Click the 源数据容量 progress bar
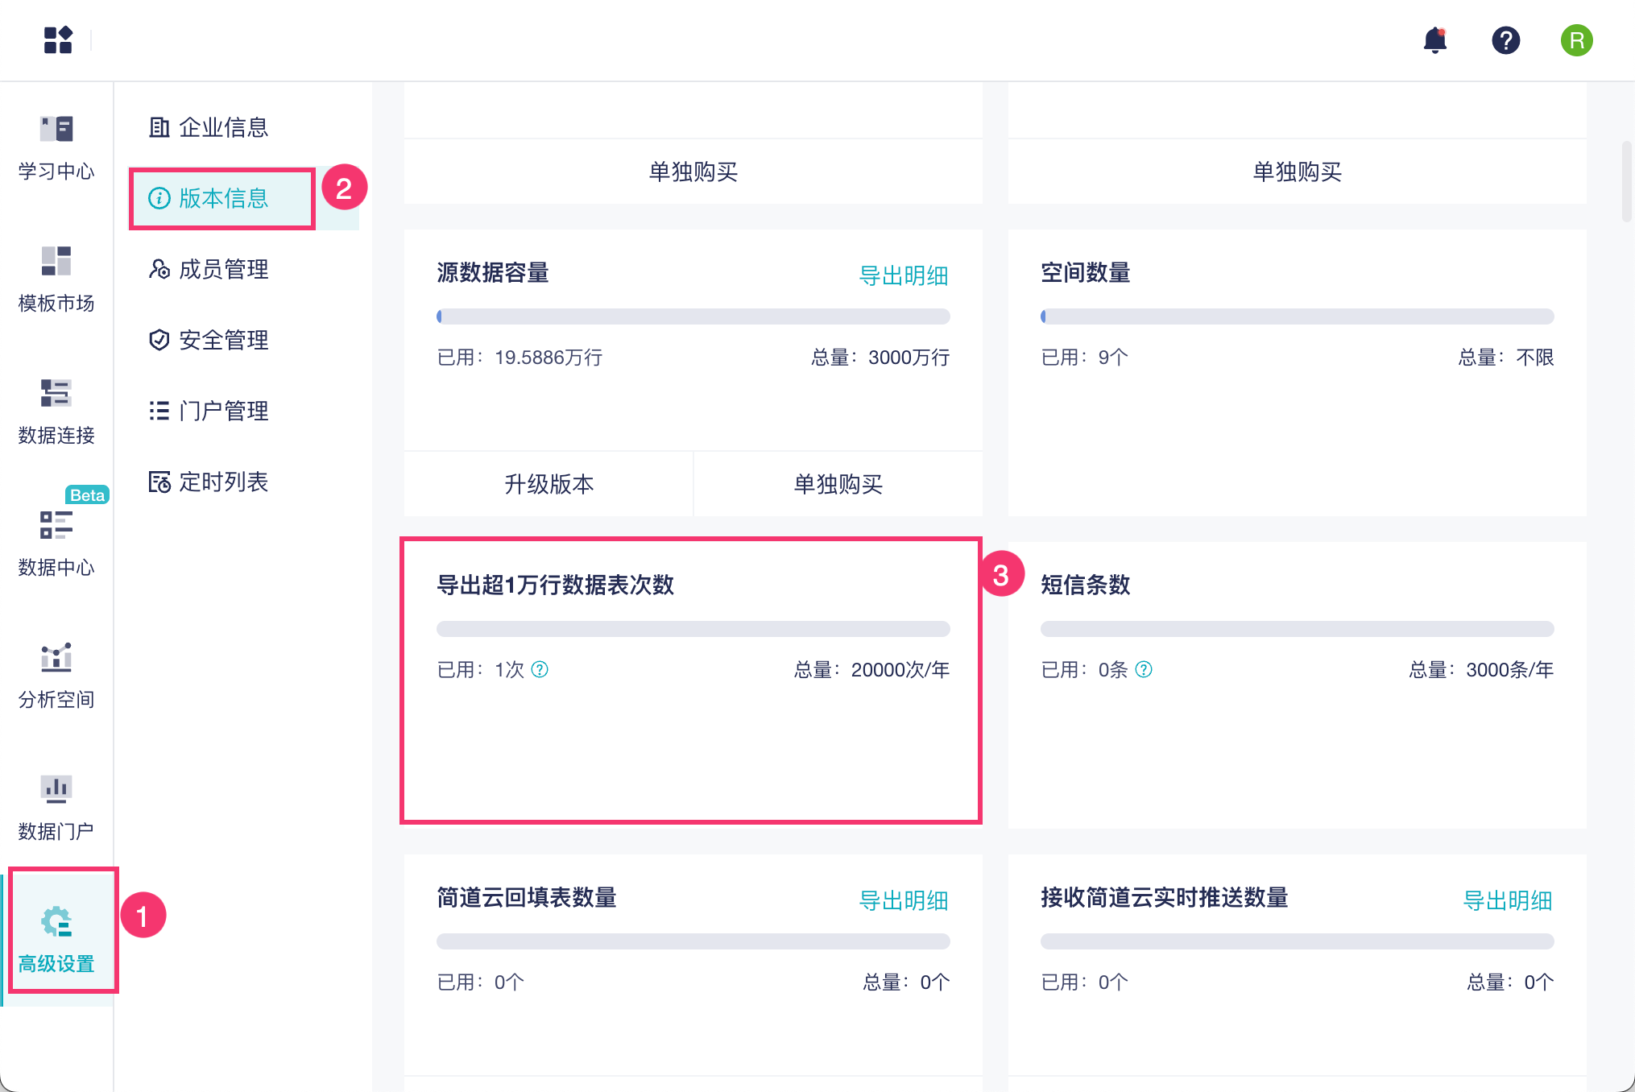The image size is (1635, 1092). point(693,316)
